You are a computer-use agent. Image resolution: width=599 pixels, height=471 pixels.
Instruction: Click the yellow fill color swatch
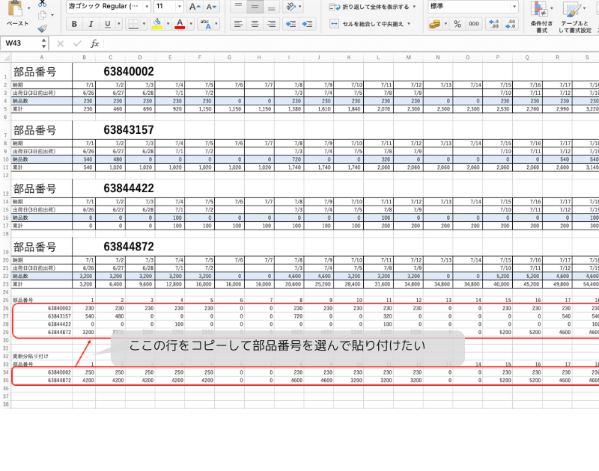(x=156, y=24)
